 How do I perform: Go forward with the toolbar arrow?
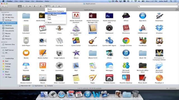click(6, 6)
